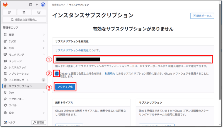The width and height of the screenshot is (223, 128).
Task: Click the 分析 chart icon
Action: pyautogui.click(x=5, y=48)
